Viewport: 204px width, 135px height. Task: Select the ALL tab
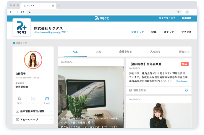[75, 52]
